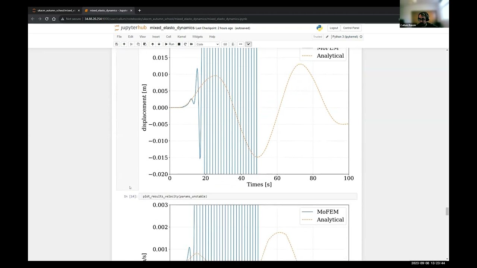Rename notebook title mixed_elasto_dynamics
The height and width of the screenshot is (268, 477).
point(172,28)
